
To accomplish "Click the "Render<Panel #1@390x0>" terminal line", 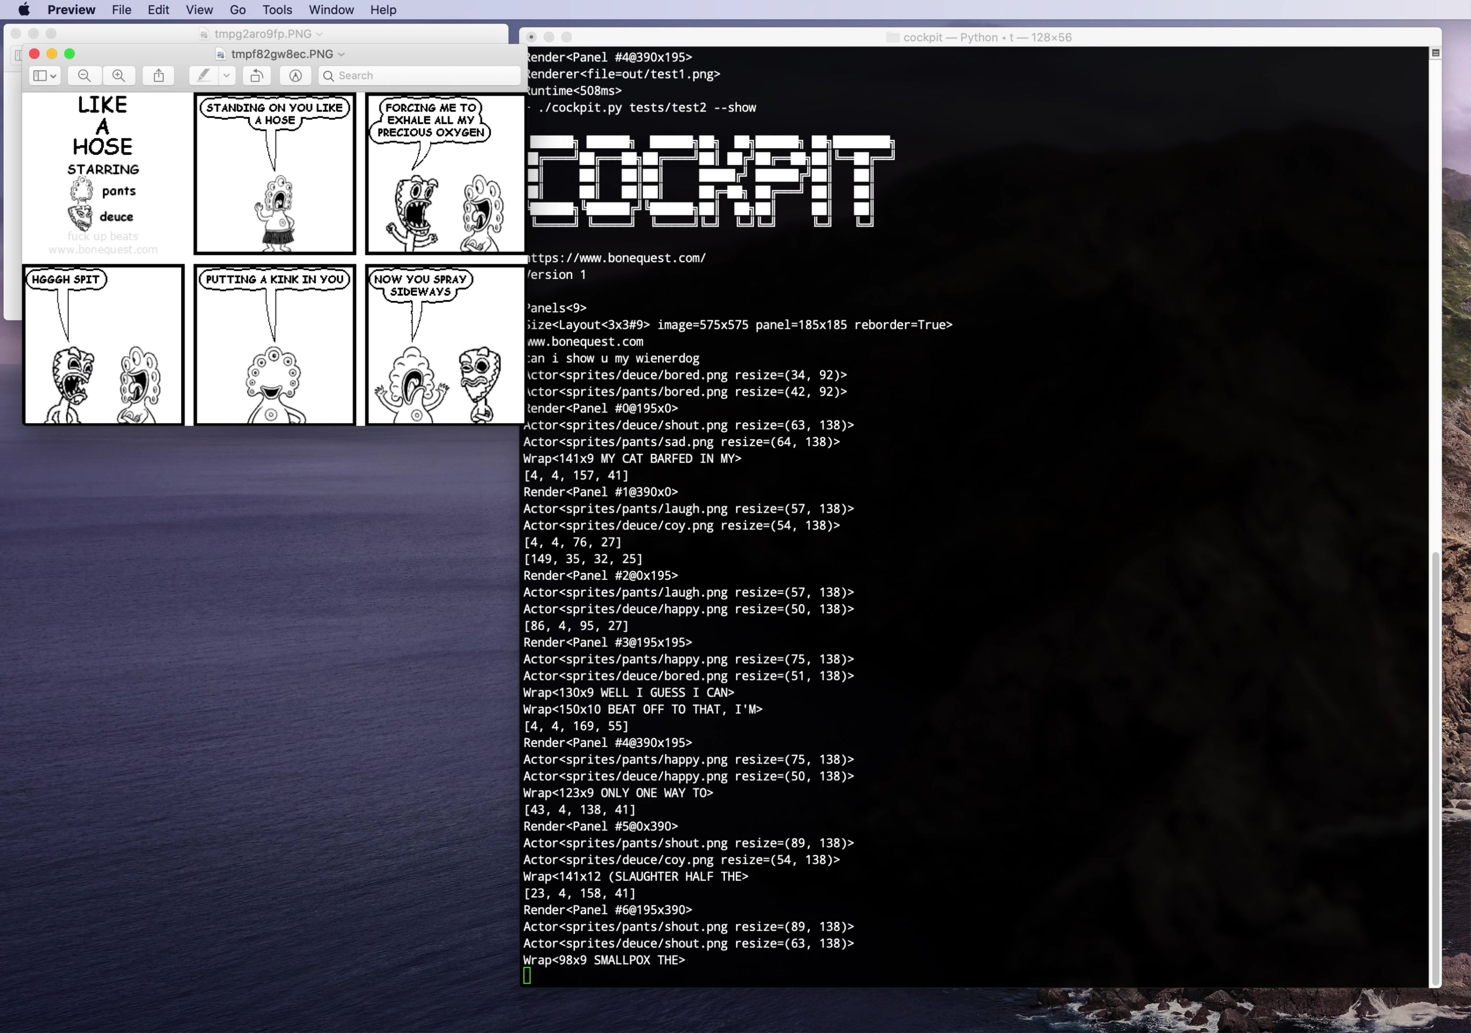I will click(601, 492).
